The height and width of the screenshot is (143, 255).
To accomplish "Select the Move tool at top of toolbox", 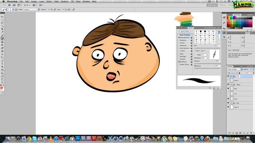I will coord(2,17).
